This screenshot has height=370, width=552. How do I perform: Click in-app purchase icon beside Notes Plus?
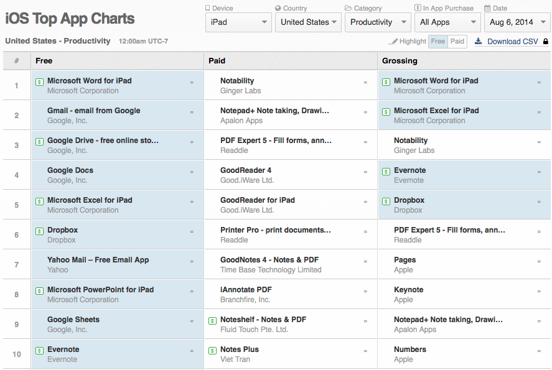point(212,351)
